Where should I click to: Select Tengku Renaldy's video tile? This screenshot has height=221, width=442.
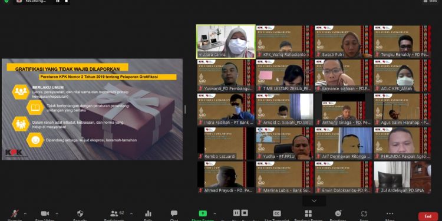(403, 41)
